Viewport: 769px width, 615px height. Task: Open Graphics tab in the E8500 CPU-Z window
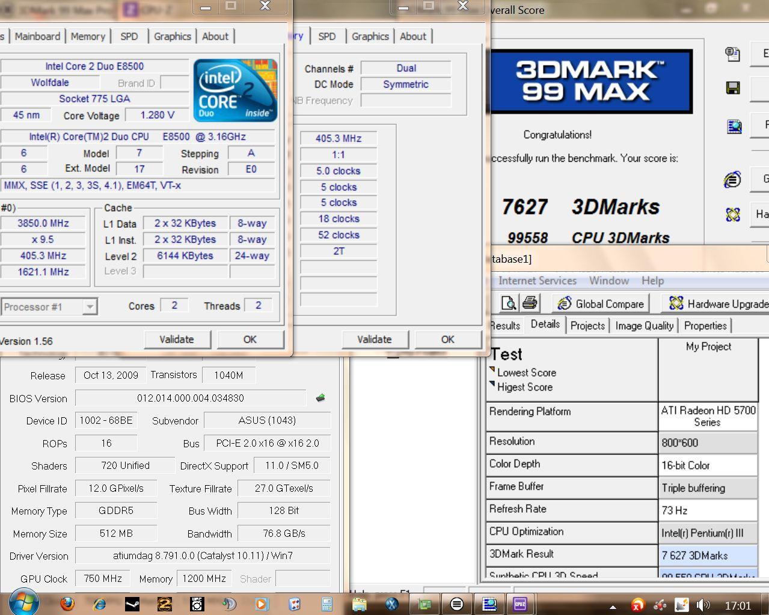pos(173,36)
